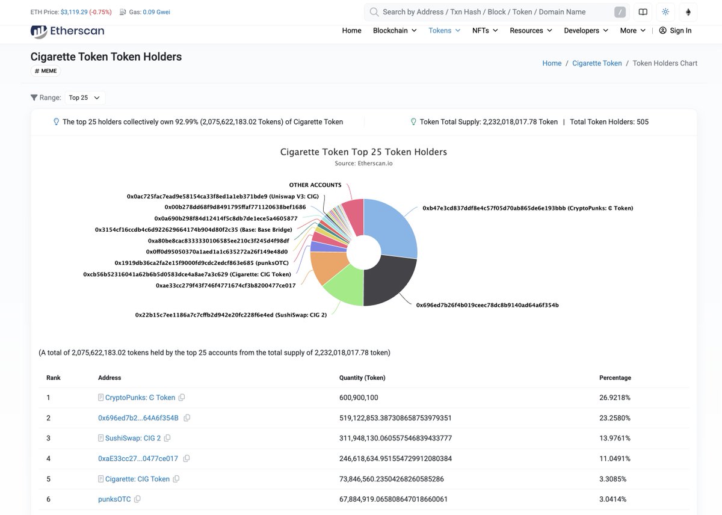This screenshot has height=515, width=722.
Task: Expand the Developers menu
Action: point(586,31)
